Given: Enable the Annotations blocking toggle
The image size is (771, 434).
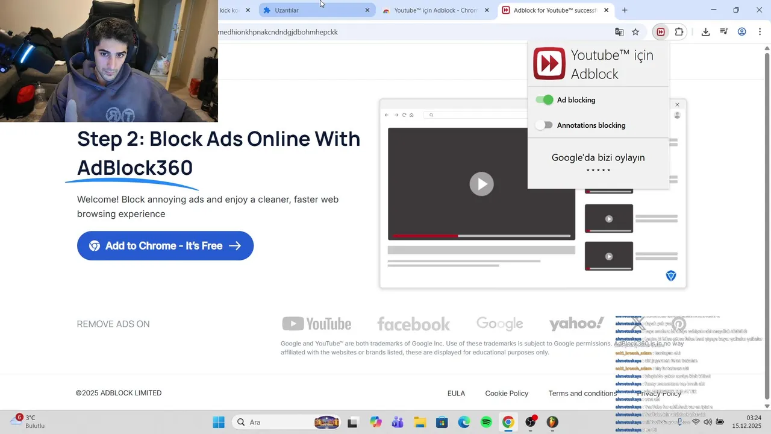Looking at the screenshot, I should point(545,125).
